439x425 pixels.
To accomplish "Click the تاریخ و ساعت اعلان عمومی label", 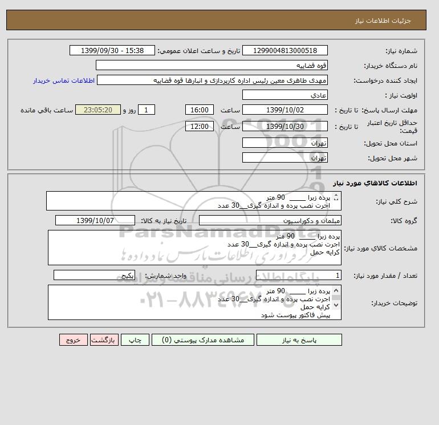I will (199, 51).
